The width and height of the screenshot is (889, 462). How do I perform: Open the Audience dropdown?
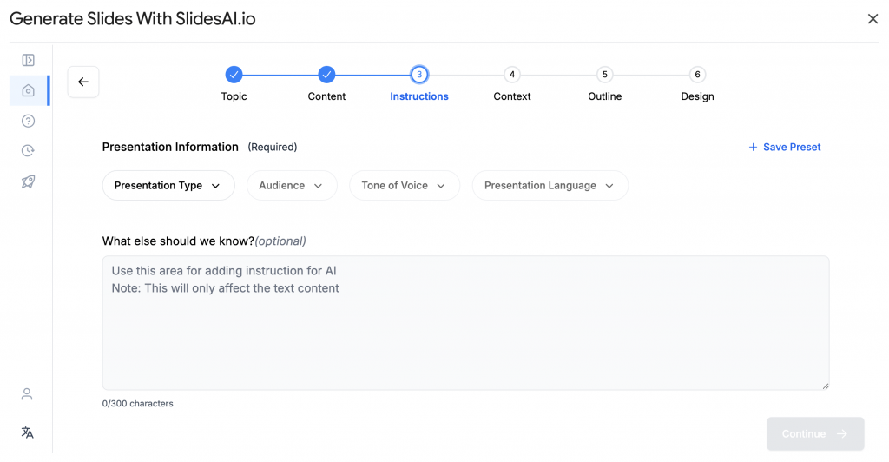click(292, 185)
